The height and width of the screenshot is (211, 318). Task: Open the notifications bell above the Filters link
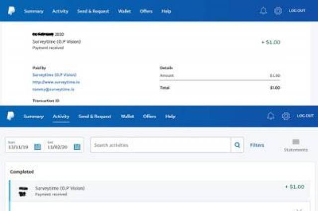click(270, 116)
